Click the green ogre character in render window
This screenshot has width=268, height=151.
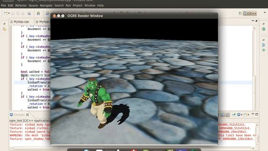coord(96,102)
